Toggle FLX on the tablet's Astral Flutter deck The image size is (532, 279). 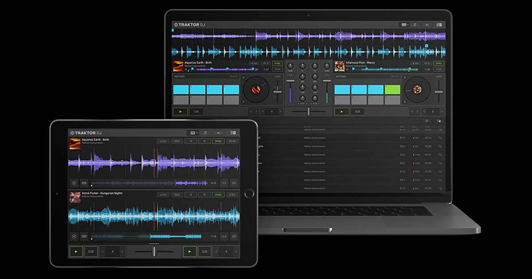click(224, 237)
